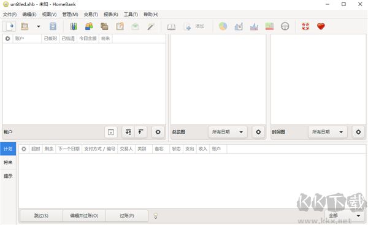Open the budget envelope toolbar icon
The image size is (368, 225).
tap(136, 26)
